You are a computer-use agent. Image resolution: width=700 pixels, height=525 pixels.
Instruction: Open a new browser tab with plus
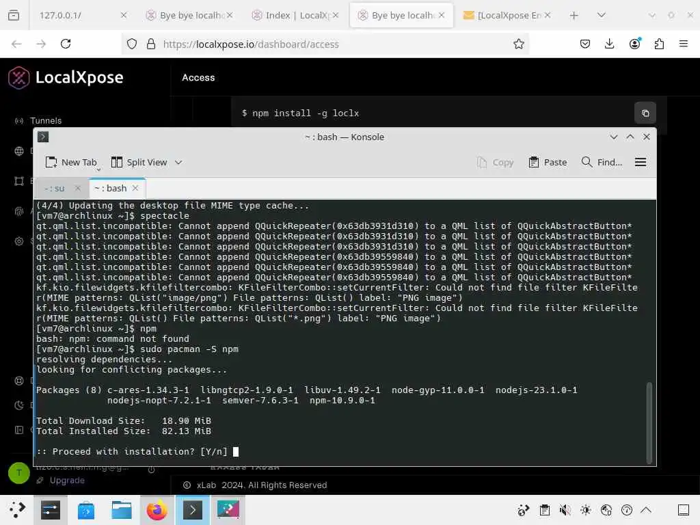pos(574,16)
